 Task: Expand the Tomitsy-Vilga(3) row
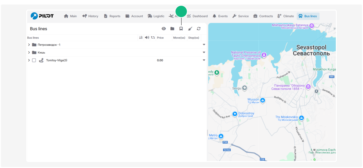pyautogui.click(x=29, y=60)
